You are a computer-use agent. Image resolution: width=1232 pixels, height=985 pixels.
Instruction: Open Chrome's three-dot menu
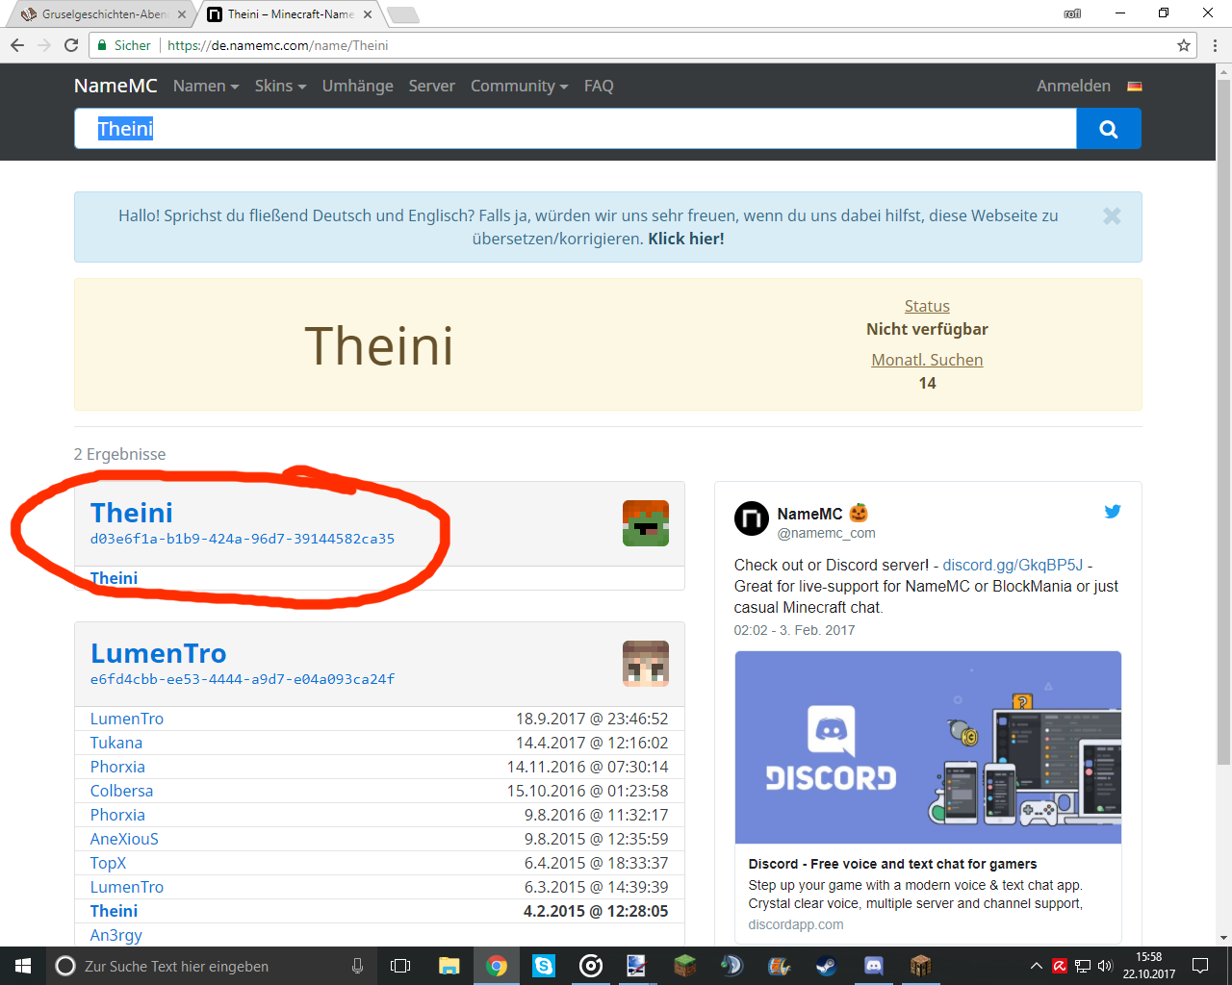(x=1215, y=45)
